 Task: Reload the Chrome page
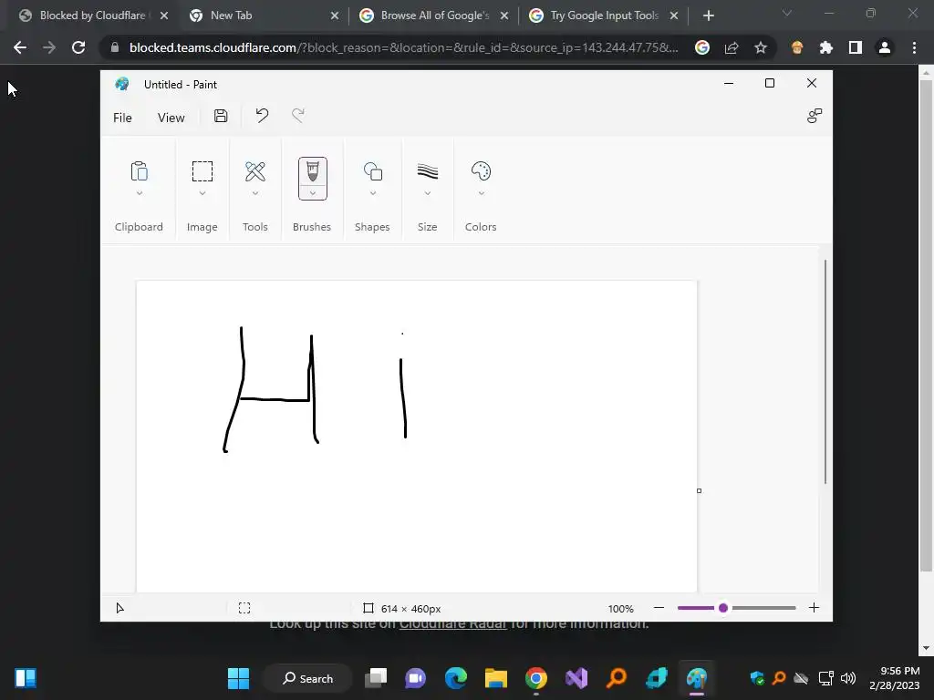(78, 47)
